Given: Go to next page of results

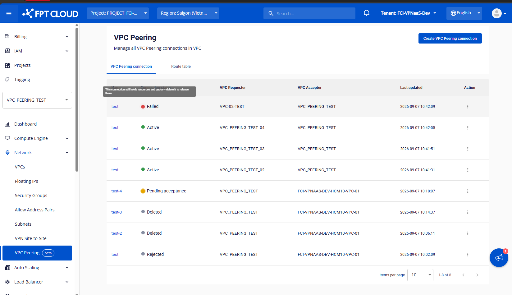Looking at the screenshot, I should (477, 275).
